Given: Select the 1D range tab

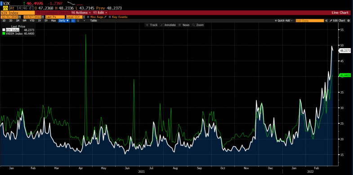Looking at the screenshot, I should pyautogui.click(x=4, y=21).
